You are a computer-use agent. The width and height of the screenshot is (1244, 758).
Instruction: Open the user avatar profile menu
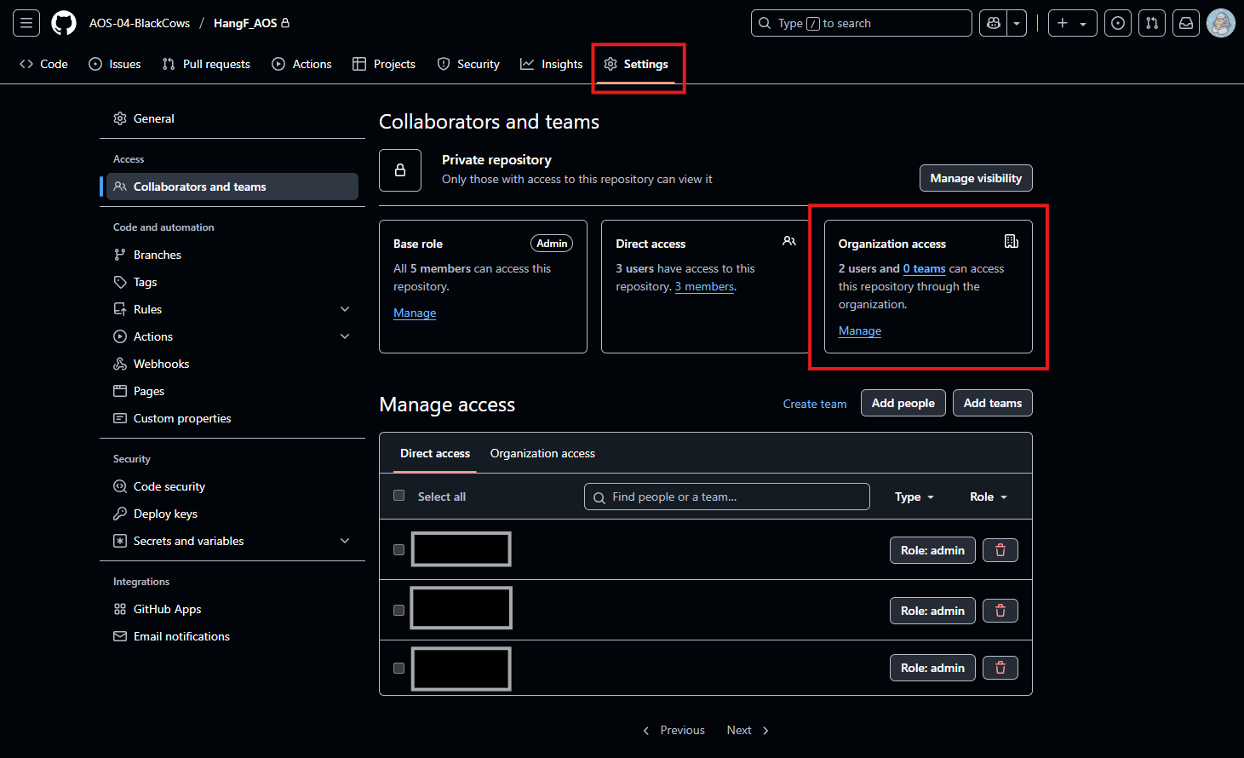[1221, 23]
